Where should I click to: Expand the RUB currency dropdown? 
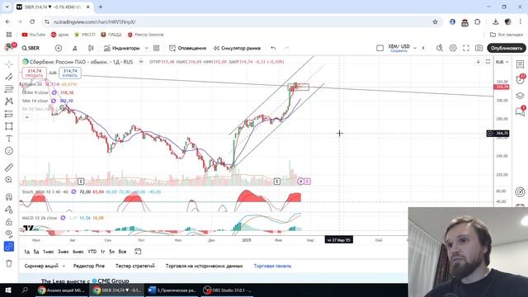[x=502, y=62]
